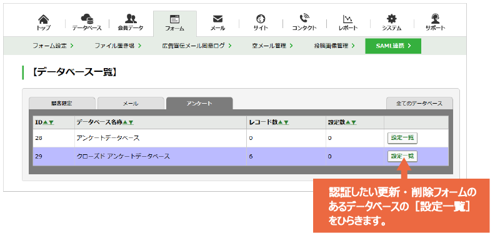Sort ID column descending arrow
The width and height of the screenshot is (500, 238).
point(51,122)
